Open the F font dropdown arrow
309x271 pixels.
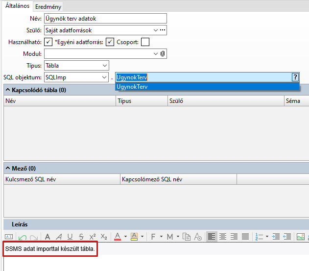coord(161,237)
